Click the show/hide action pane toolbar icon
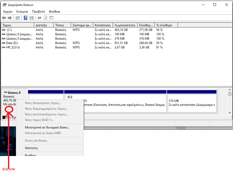 [32, 18]
